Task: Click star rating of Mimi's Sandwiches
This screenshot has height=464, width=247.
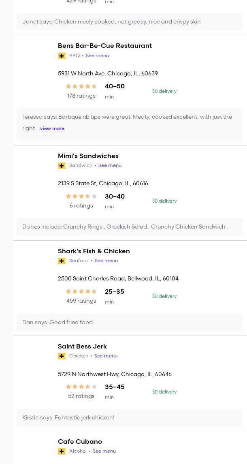Action: (81, 196)
